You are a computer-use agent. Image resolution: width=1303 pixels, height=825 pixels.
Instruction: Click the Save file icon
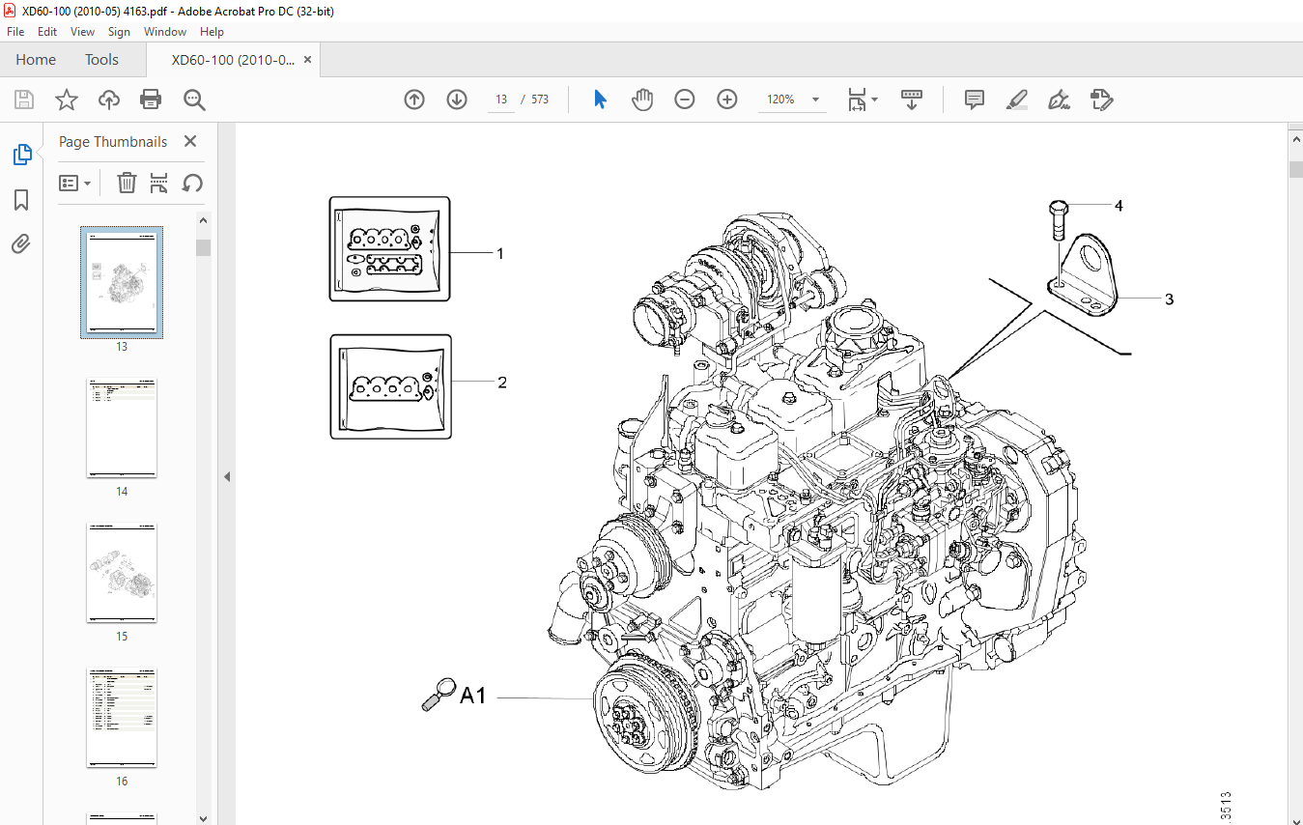click(24, 100)
